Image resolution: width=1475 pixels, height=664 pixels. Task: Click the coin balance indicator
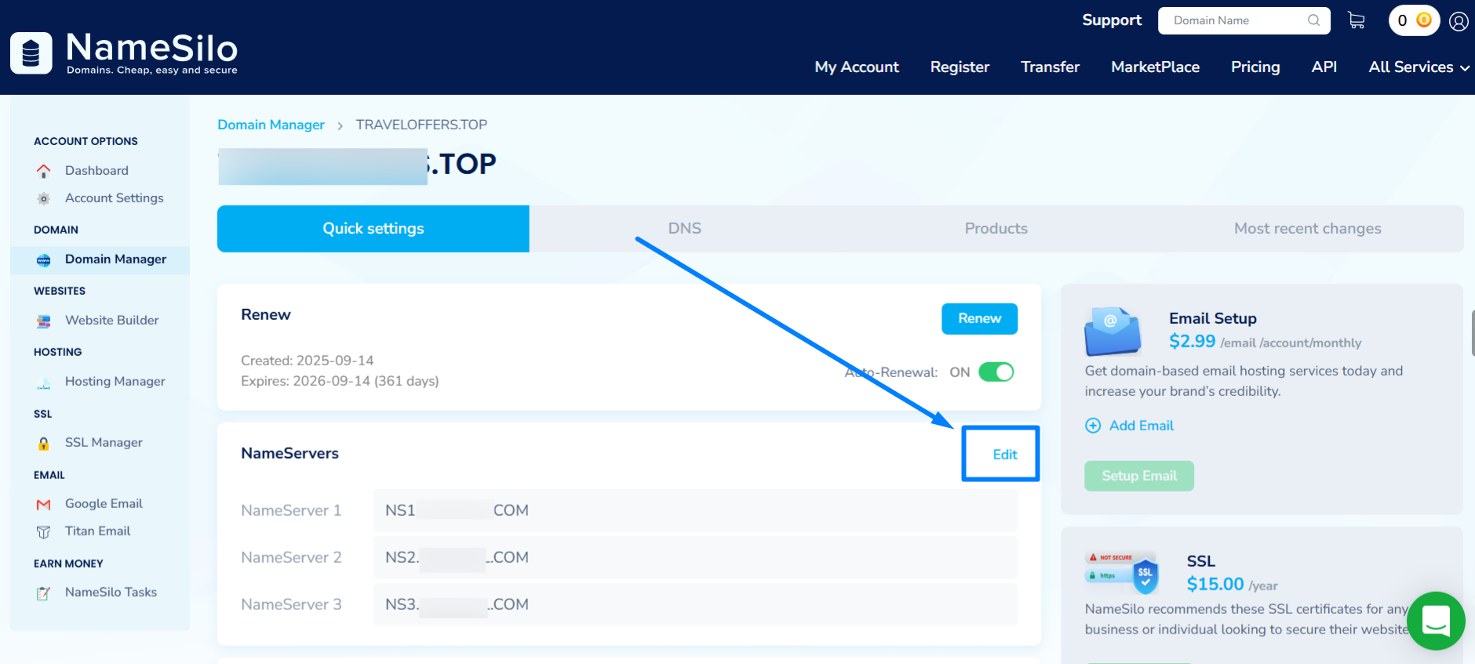coord(1414,20)
